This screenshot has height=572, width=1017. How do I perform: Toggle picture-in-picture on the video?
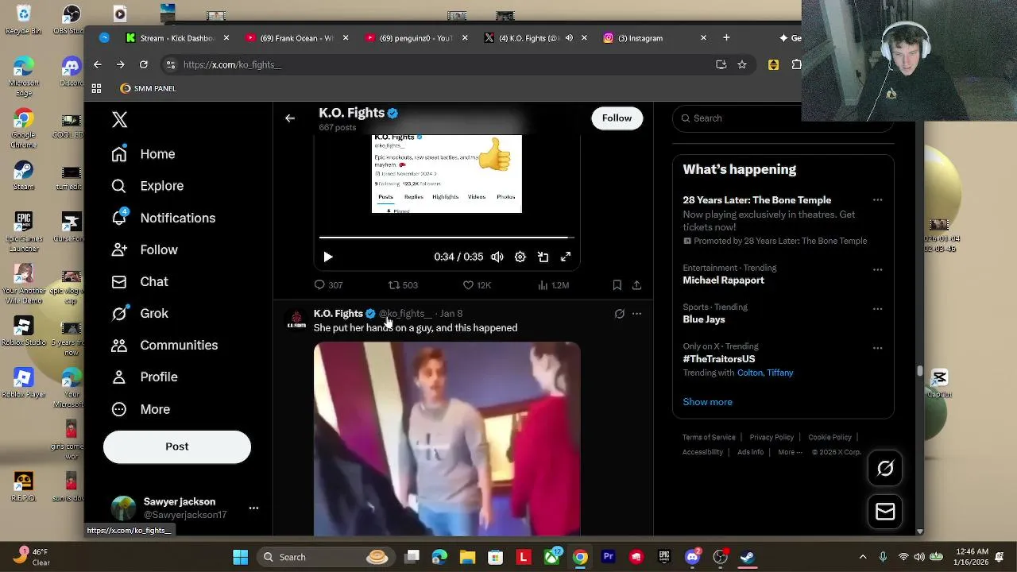click(543, 257)
